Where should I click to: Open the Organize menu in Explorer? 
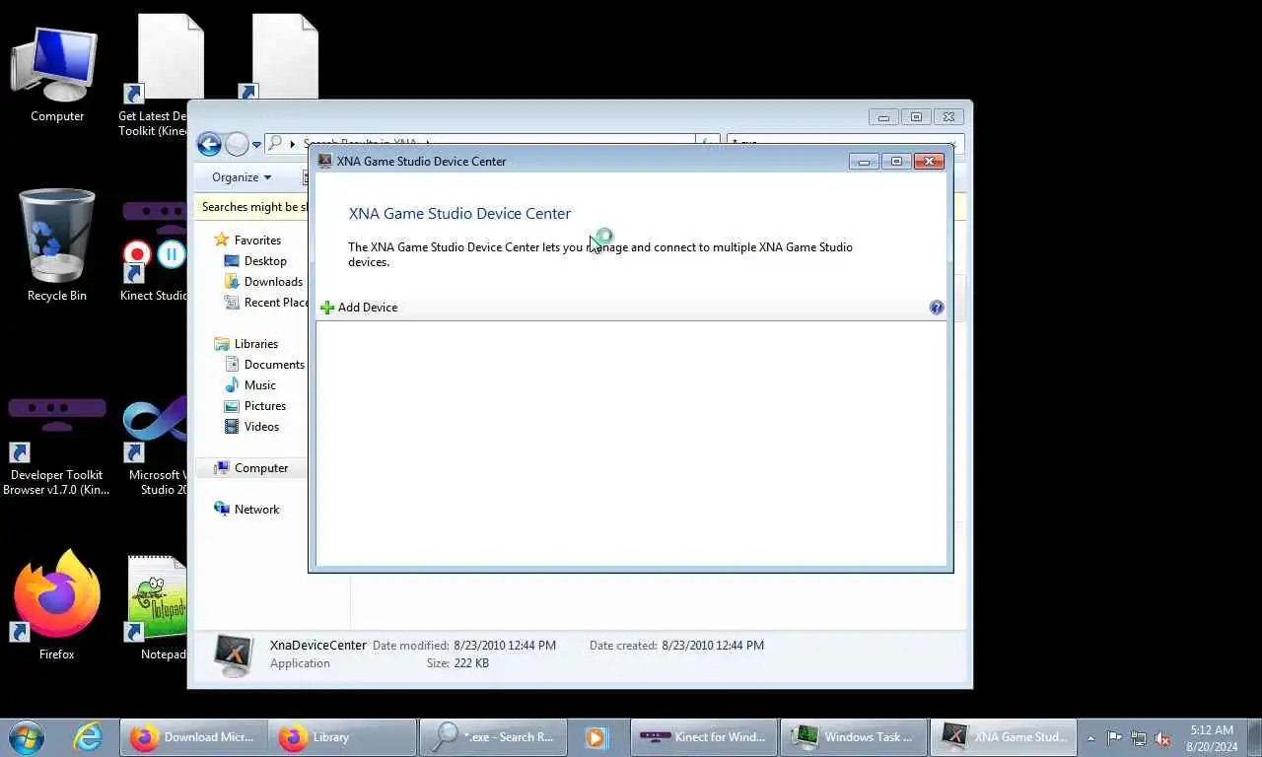click(242, 177)
